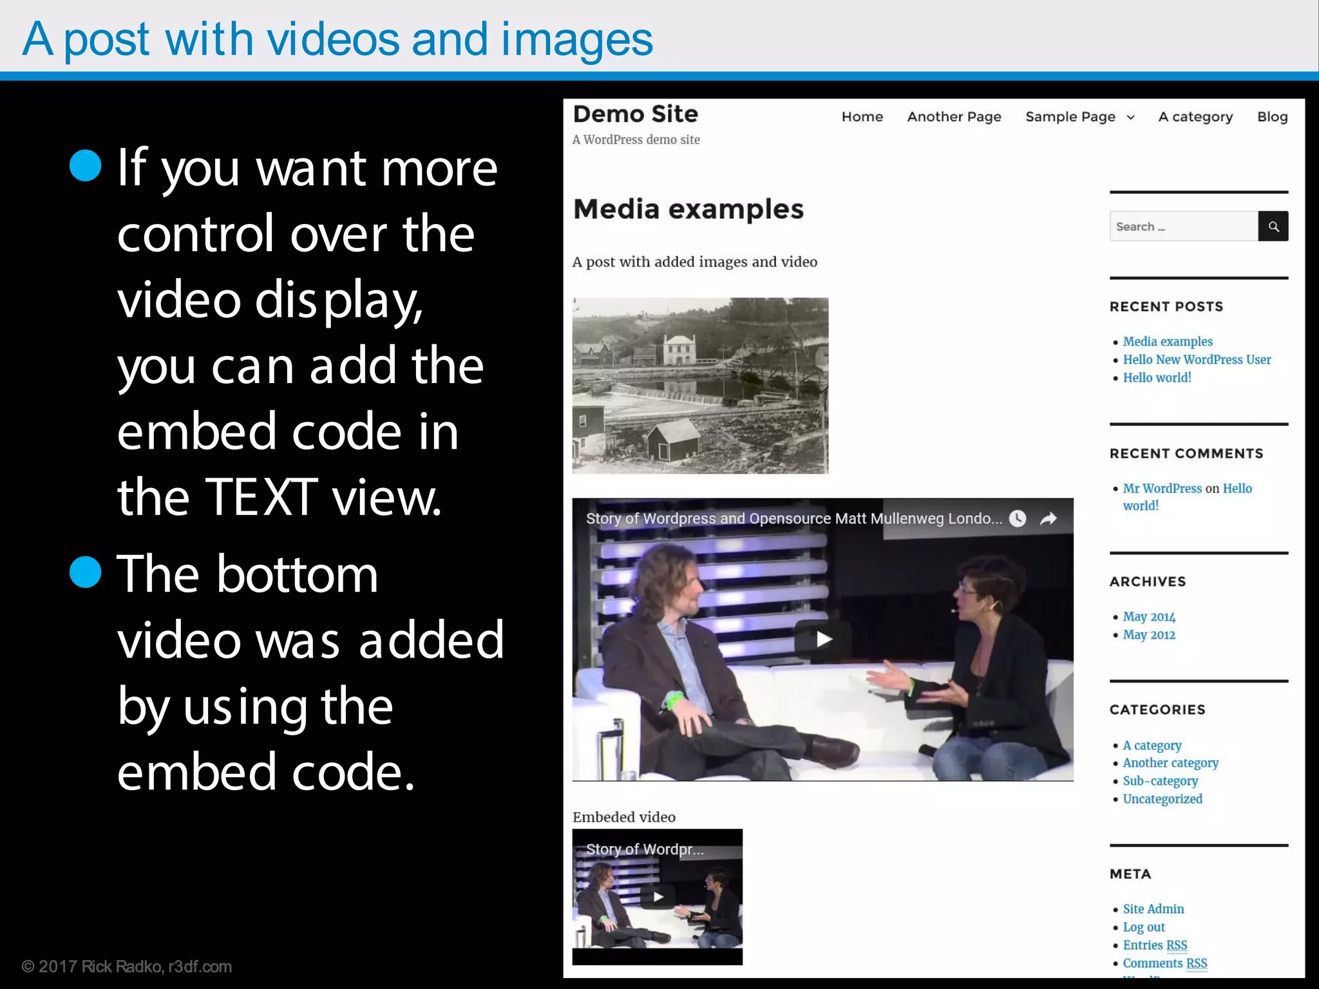Click Mr WordPress comment author link

click(x=1162, y=488)
